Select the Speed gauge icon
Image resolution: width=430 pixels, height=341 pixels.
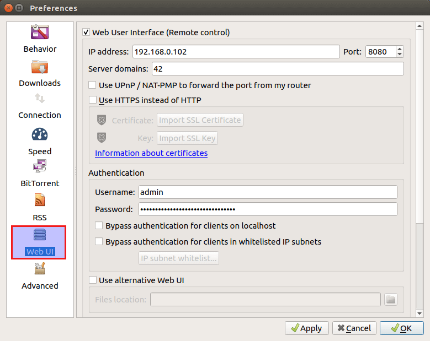pyautogui.click(x=40, y=134)
